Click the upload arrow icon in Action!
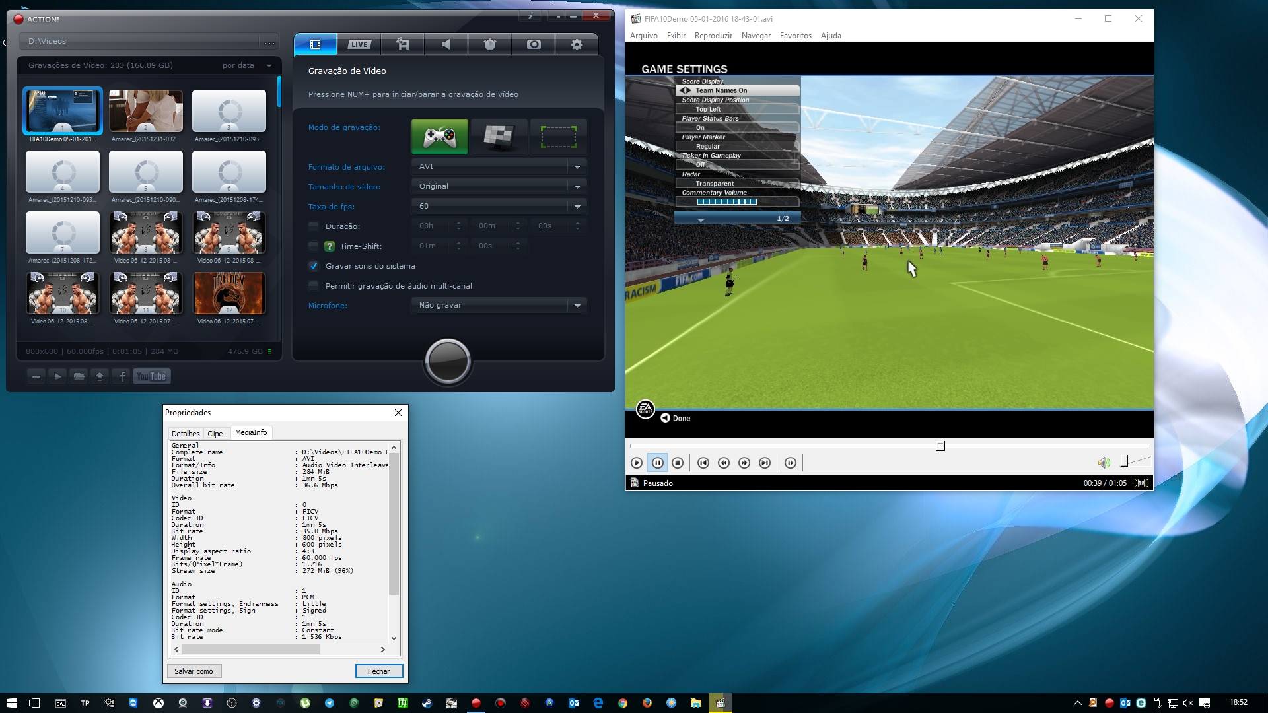 [x=100, y=376]
